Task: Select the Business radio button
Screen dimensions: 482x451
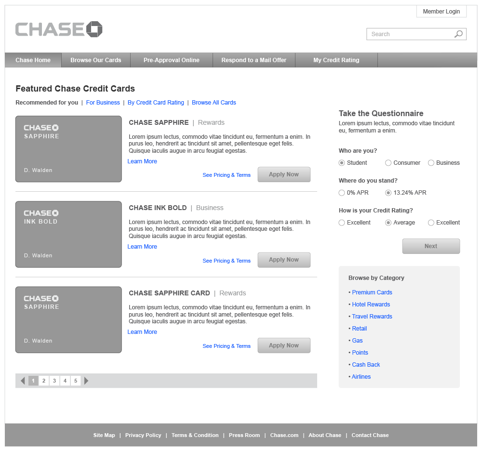Action: click(x=431, y=163)
